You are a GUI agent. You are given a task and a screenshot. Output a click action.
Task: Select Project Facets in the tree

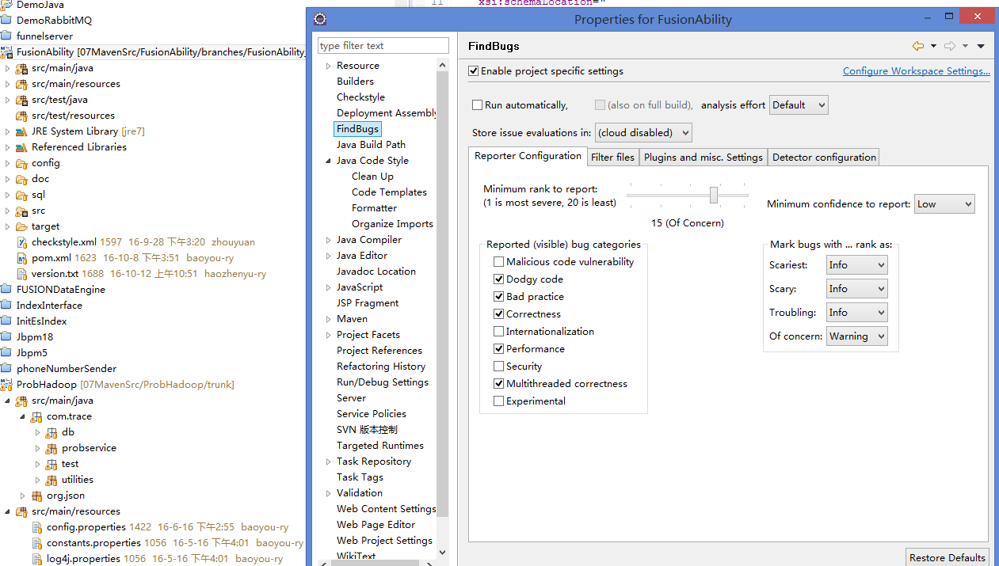click(x=368, y=335)
